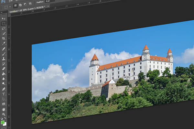Select the Move tool

4,19
